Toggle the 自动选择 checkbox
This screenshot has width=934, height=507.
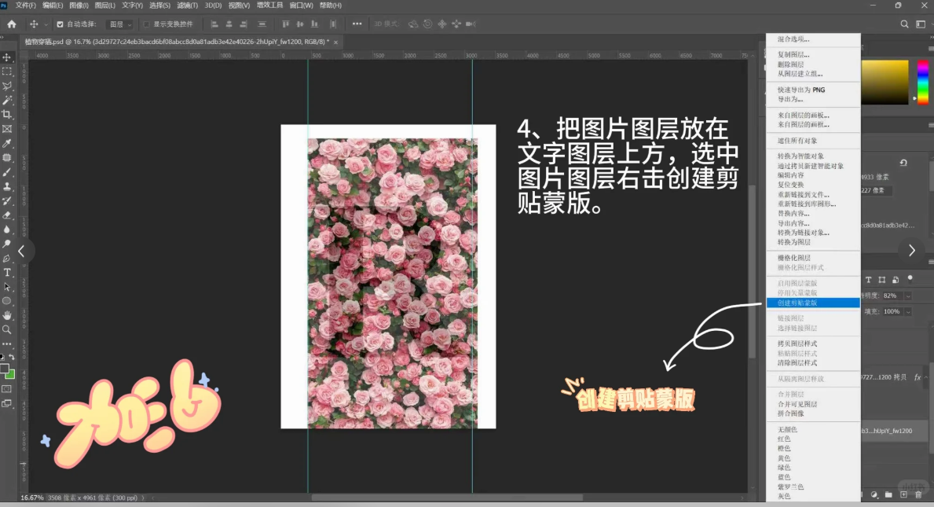pyautogui.click(x=60, y=24)
